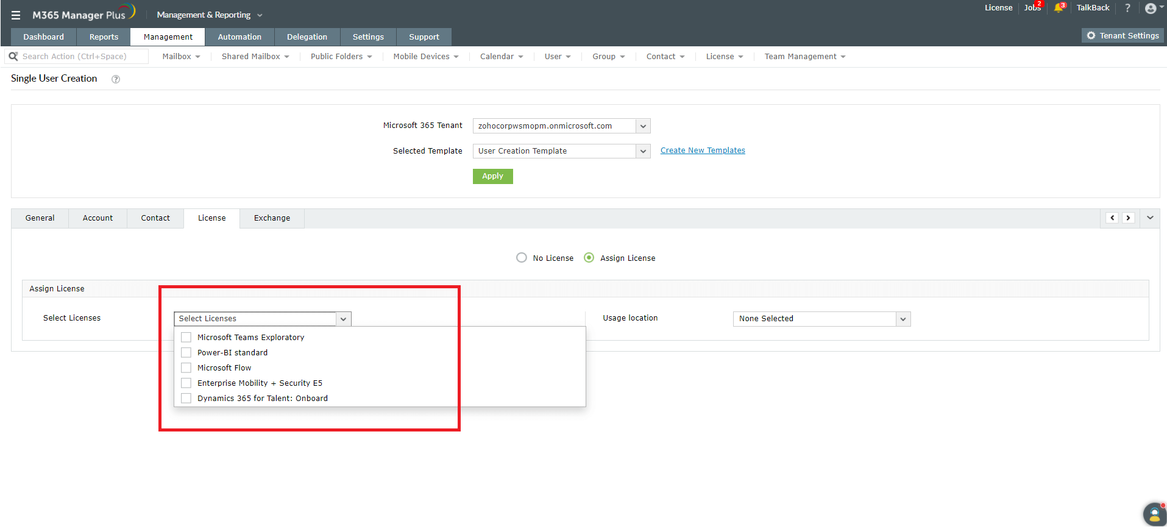Image resolution: width=1167 pixels, height=529 pixels.
Task: Select the No License radio button
Action: tap(522, 258)
